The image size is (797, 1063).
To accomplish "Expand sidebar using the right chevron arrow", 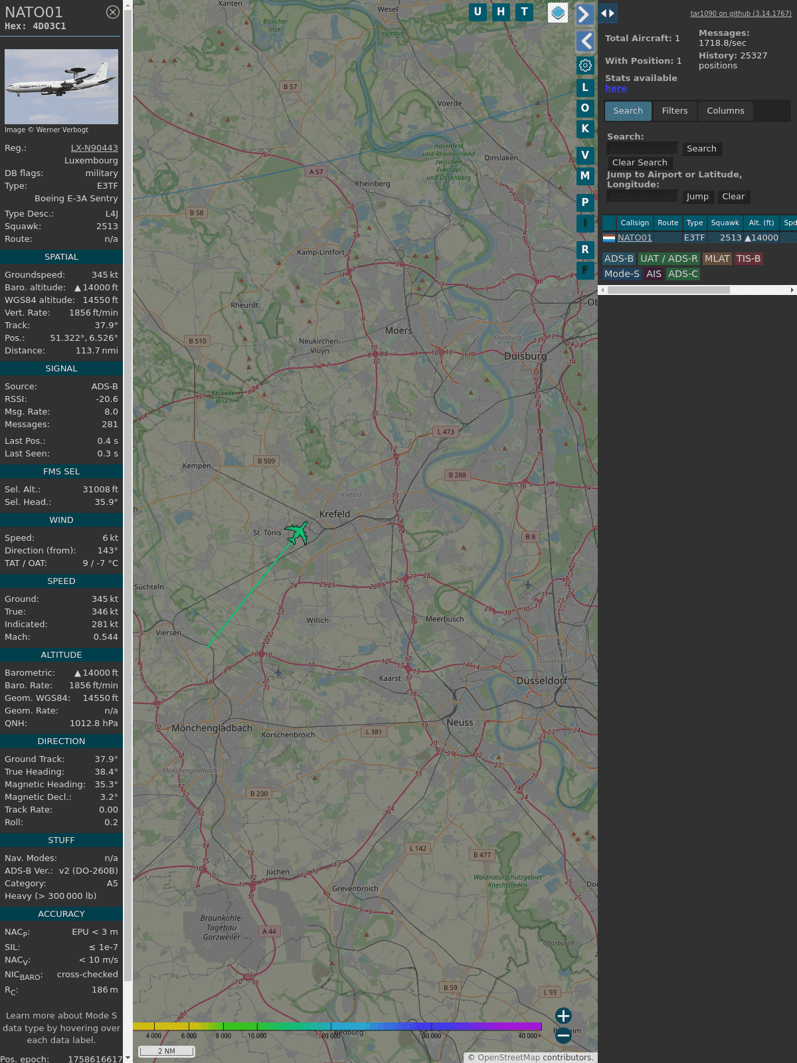I will tap(584, 14).
